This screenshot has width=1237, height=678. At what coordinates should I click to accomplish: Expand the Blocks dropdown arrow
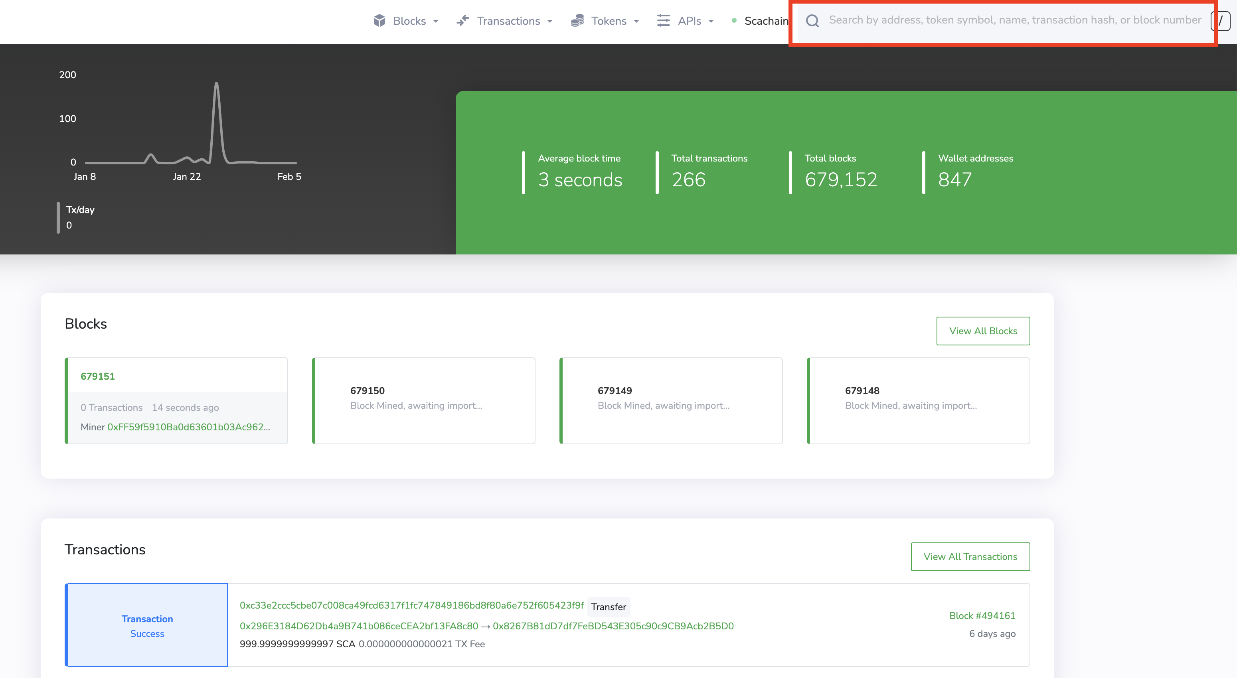(435, 21)
